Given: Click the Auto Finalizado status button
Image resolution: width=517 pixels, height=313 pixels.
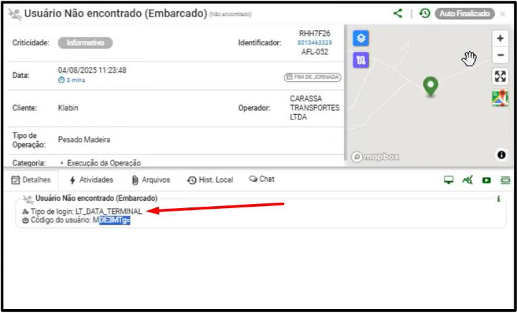Looking at the screenshot, I should click(465, 13).
